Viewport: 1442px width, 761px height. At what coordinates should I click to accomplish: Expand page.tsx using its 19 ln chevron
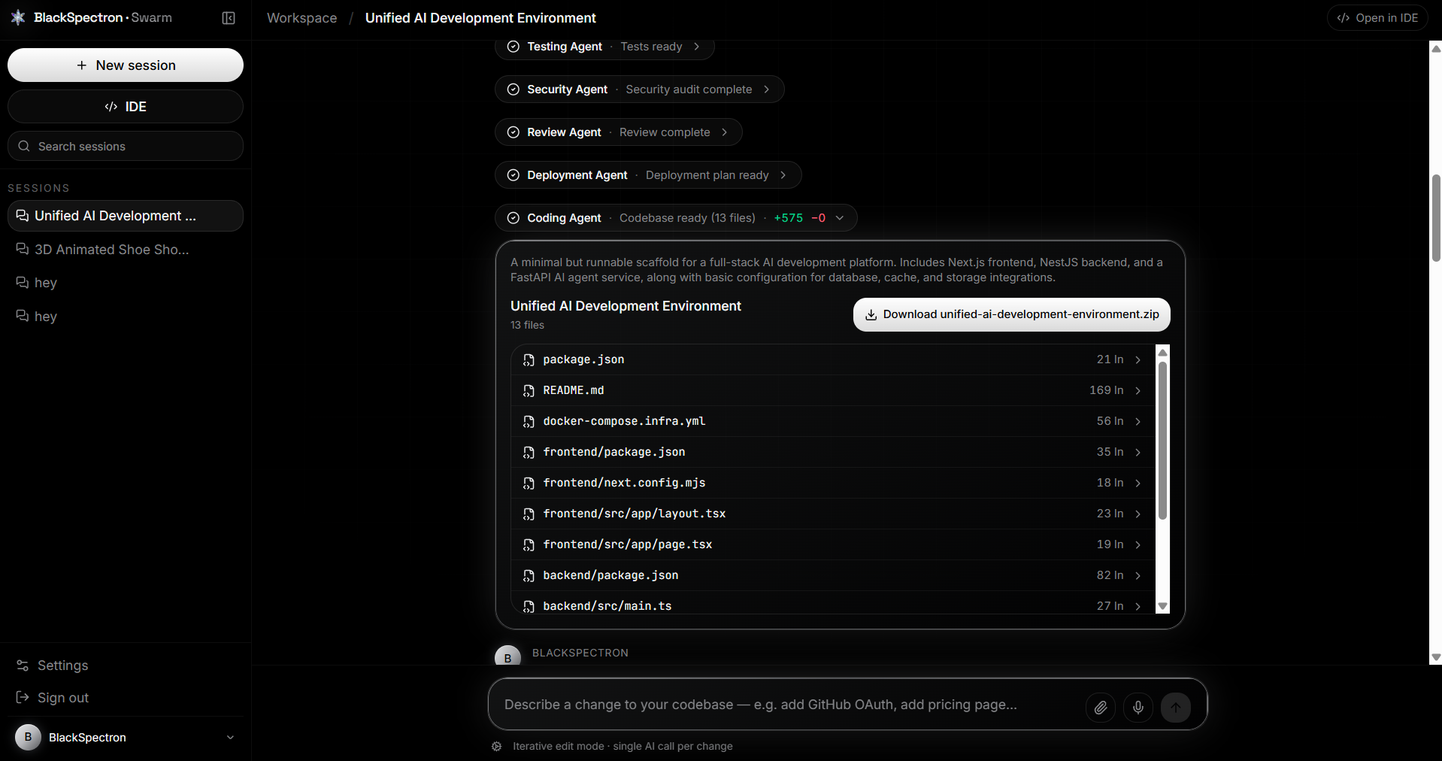[x=1138, y=545]
